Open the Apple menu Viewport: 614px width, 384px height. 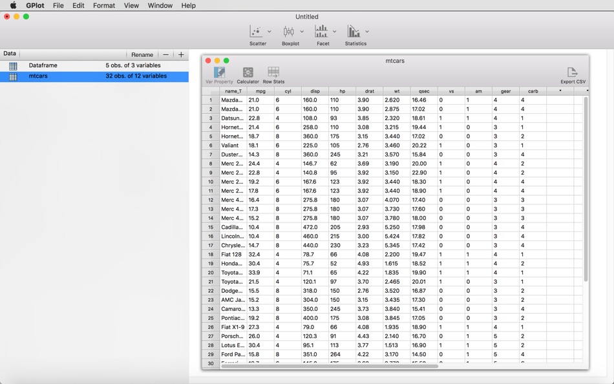click(13, 5)
